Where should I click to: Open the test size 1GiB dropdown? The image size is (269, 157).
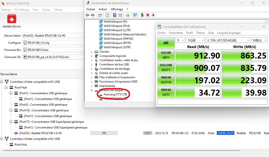tap(195, 40)
